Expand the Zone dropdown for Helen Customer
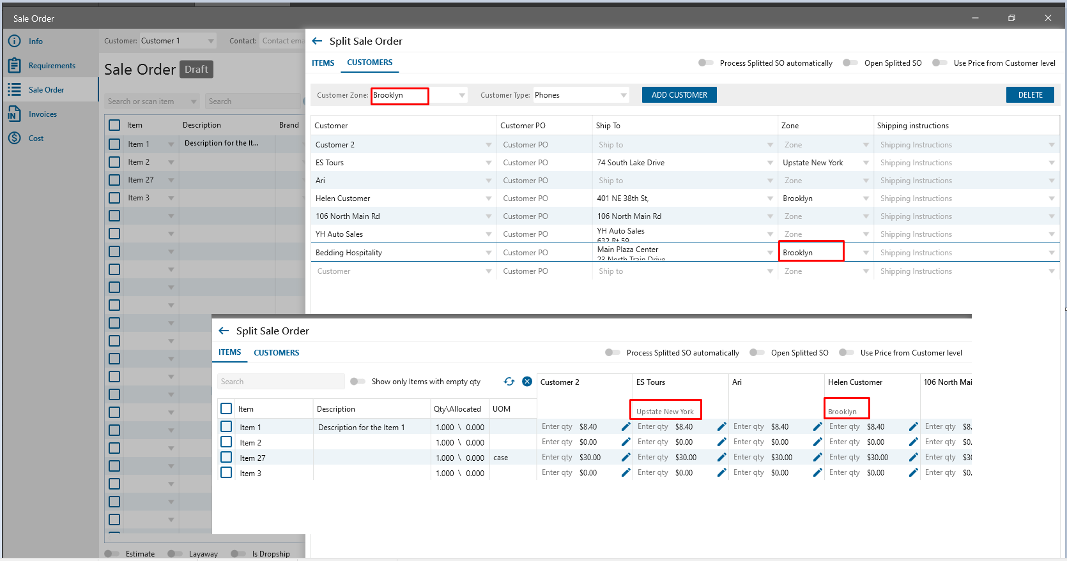The image size is (1067, 561). point(866,198)
